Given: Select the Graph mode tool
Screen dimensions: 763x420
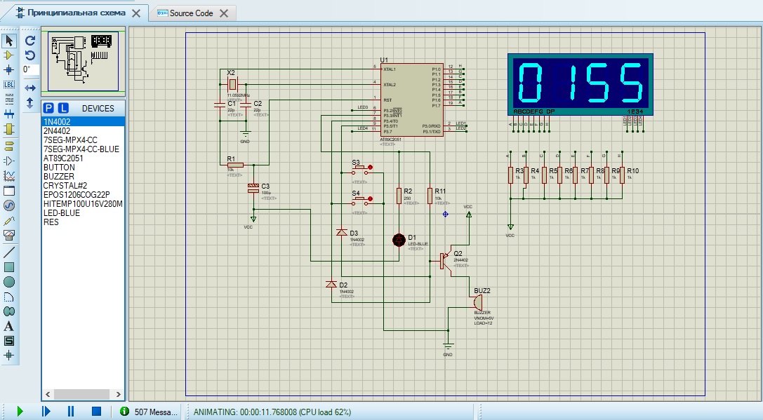Looking at the screenshot, I should 8,175.
